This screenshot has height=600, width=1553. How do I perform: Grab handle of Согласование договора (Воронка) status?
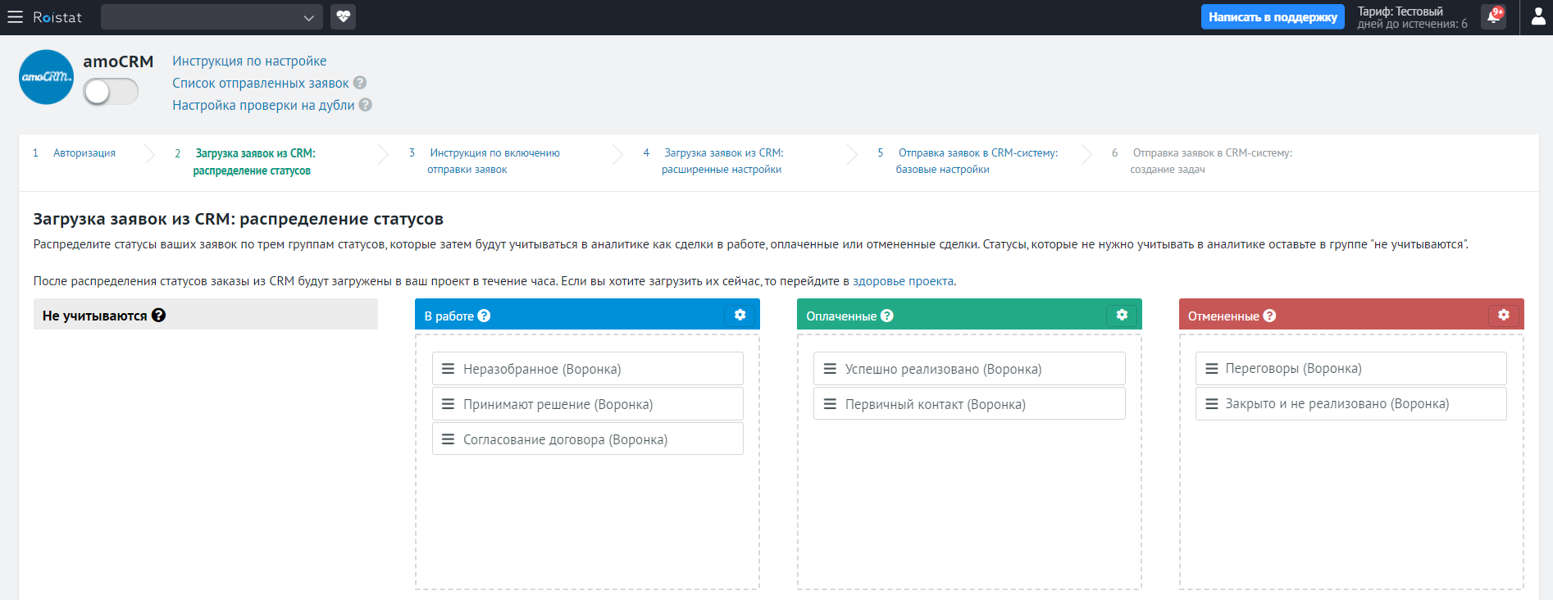coord(449,439)
